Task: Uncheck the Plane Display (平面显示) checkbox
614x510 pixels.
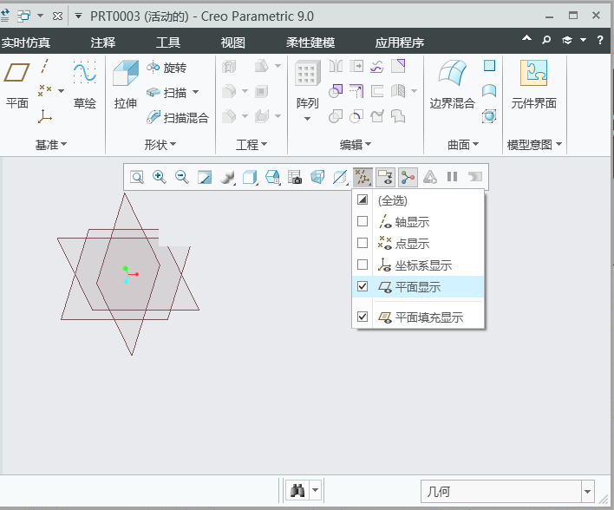Action: click(363, 286)
